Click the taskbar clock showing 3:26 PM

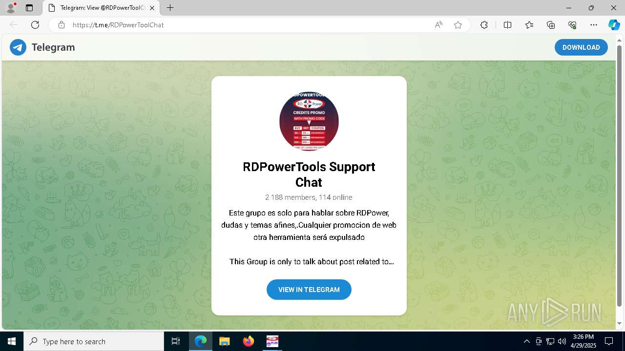pos(583,341)
